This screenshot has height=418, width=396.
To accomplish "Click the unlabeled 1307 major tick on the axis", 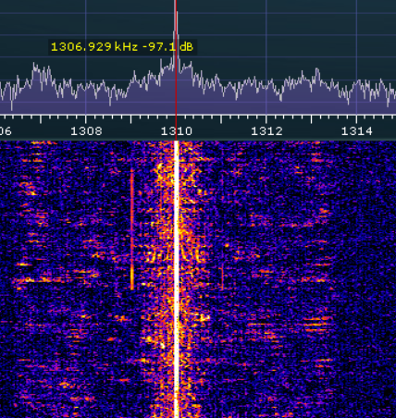I will 41,119.
